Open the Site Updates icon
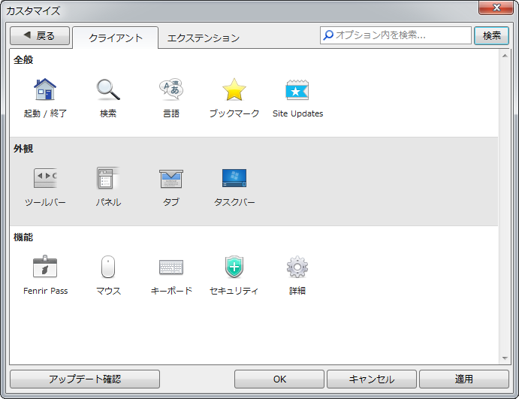The image size is (519, 399). tap(297, 89)
